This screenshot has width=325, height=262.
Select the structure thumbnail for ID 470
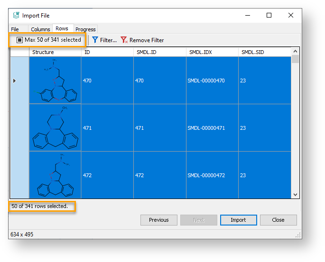click(55, 81)
